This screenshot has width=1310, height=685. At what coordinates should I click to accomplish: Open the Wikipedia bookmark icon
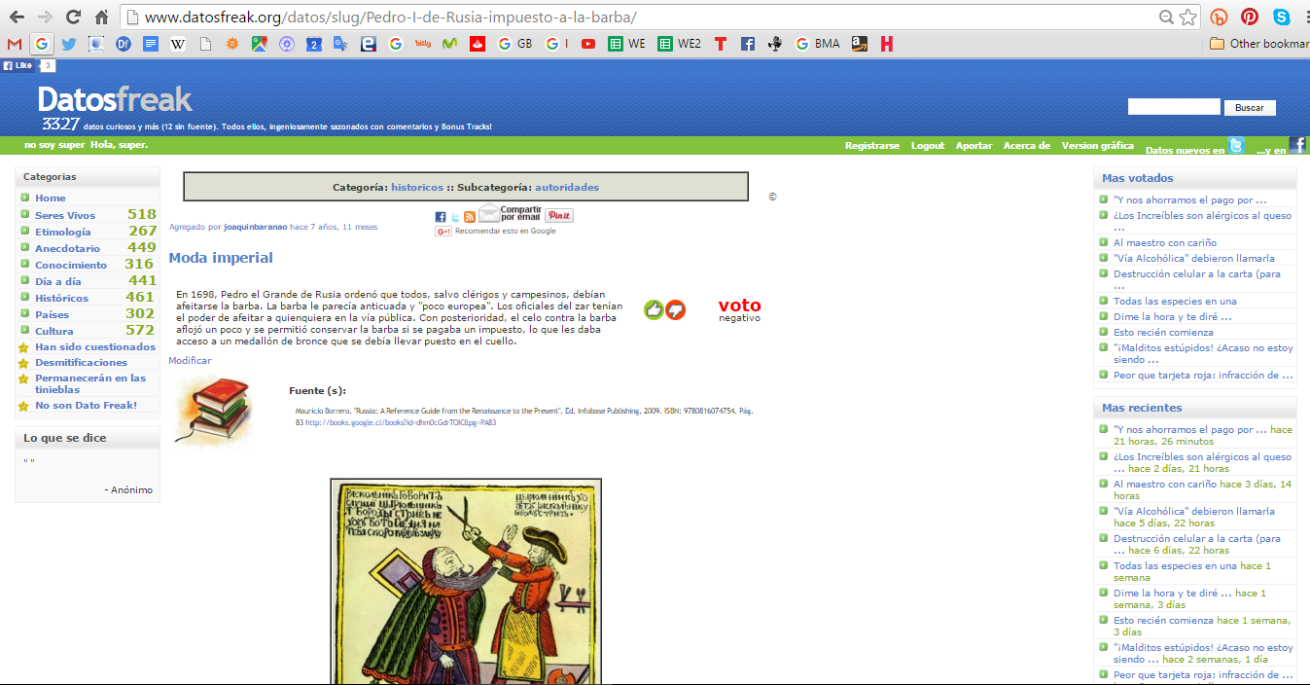click(x=178, y=44)
